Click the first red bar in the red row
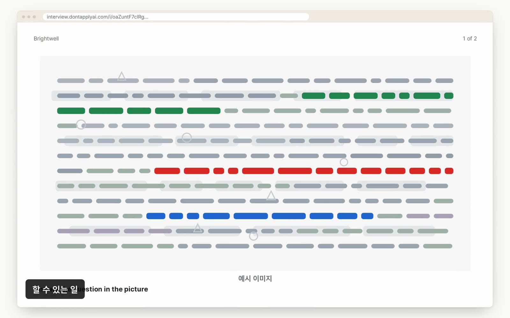The image size is (510, 318). (167, 171)
